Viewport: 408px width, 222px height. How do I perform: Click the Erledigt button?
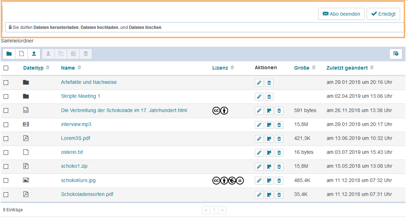point(383,14)
